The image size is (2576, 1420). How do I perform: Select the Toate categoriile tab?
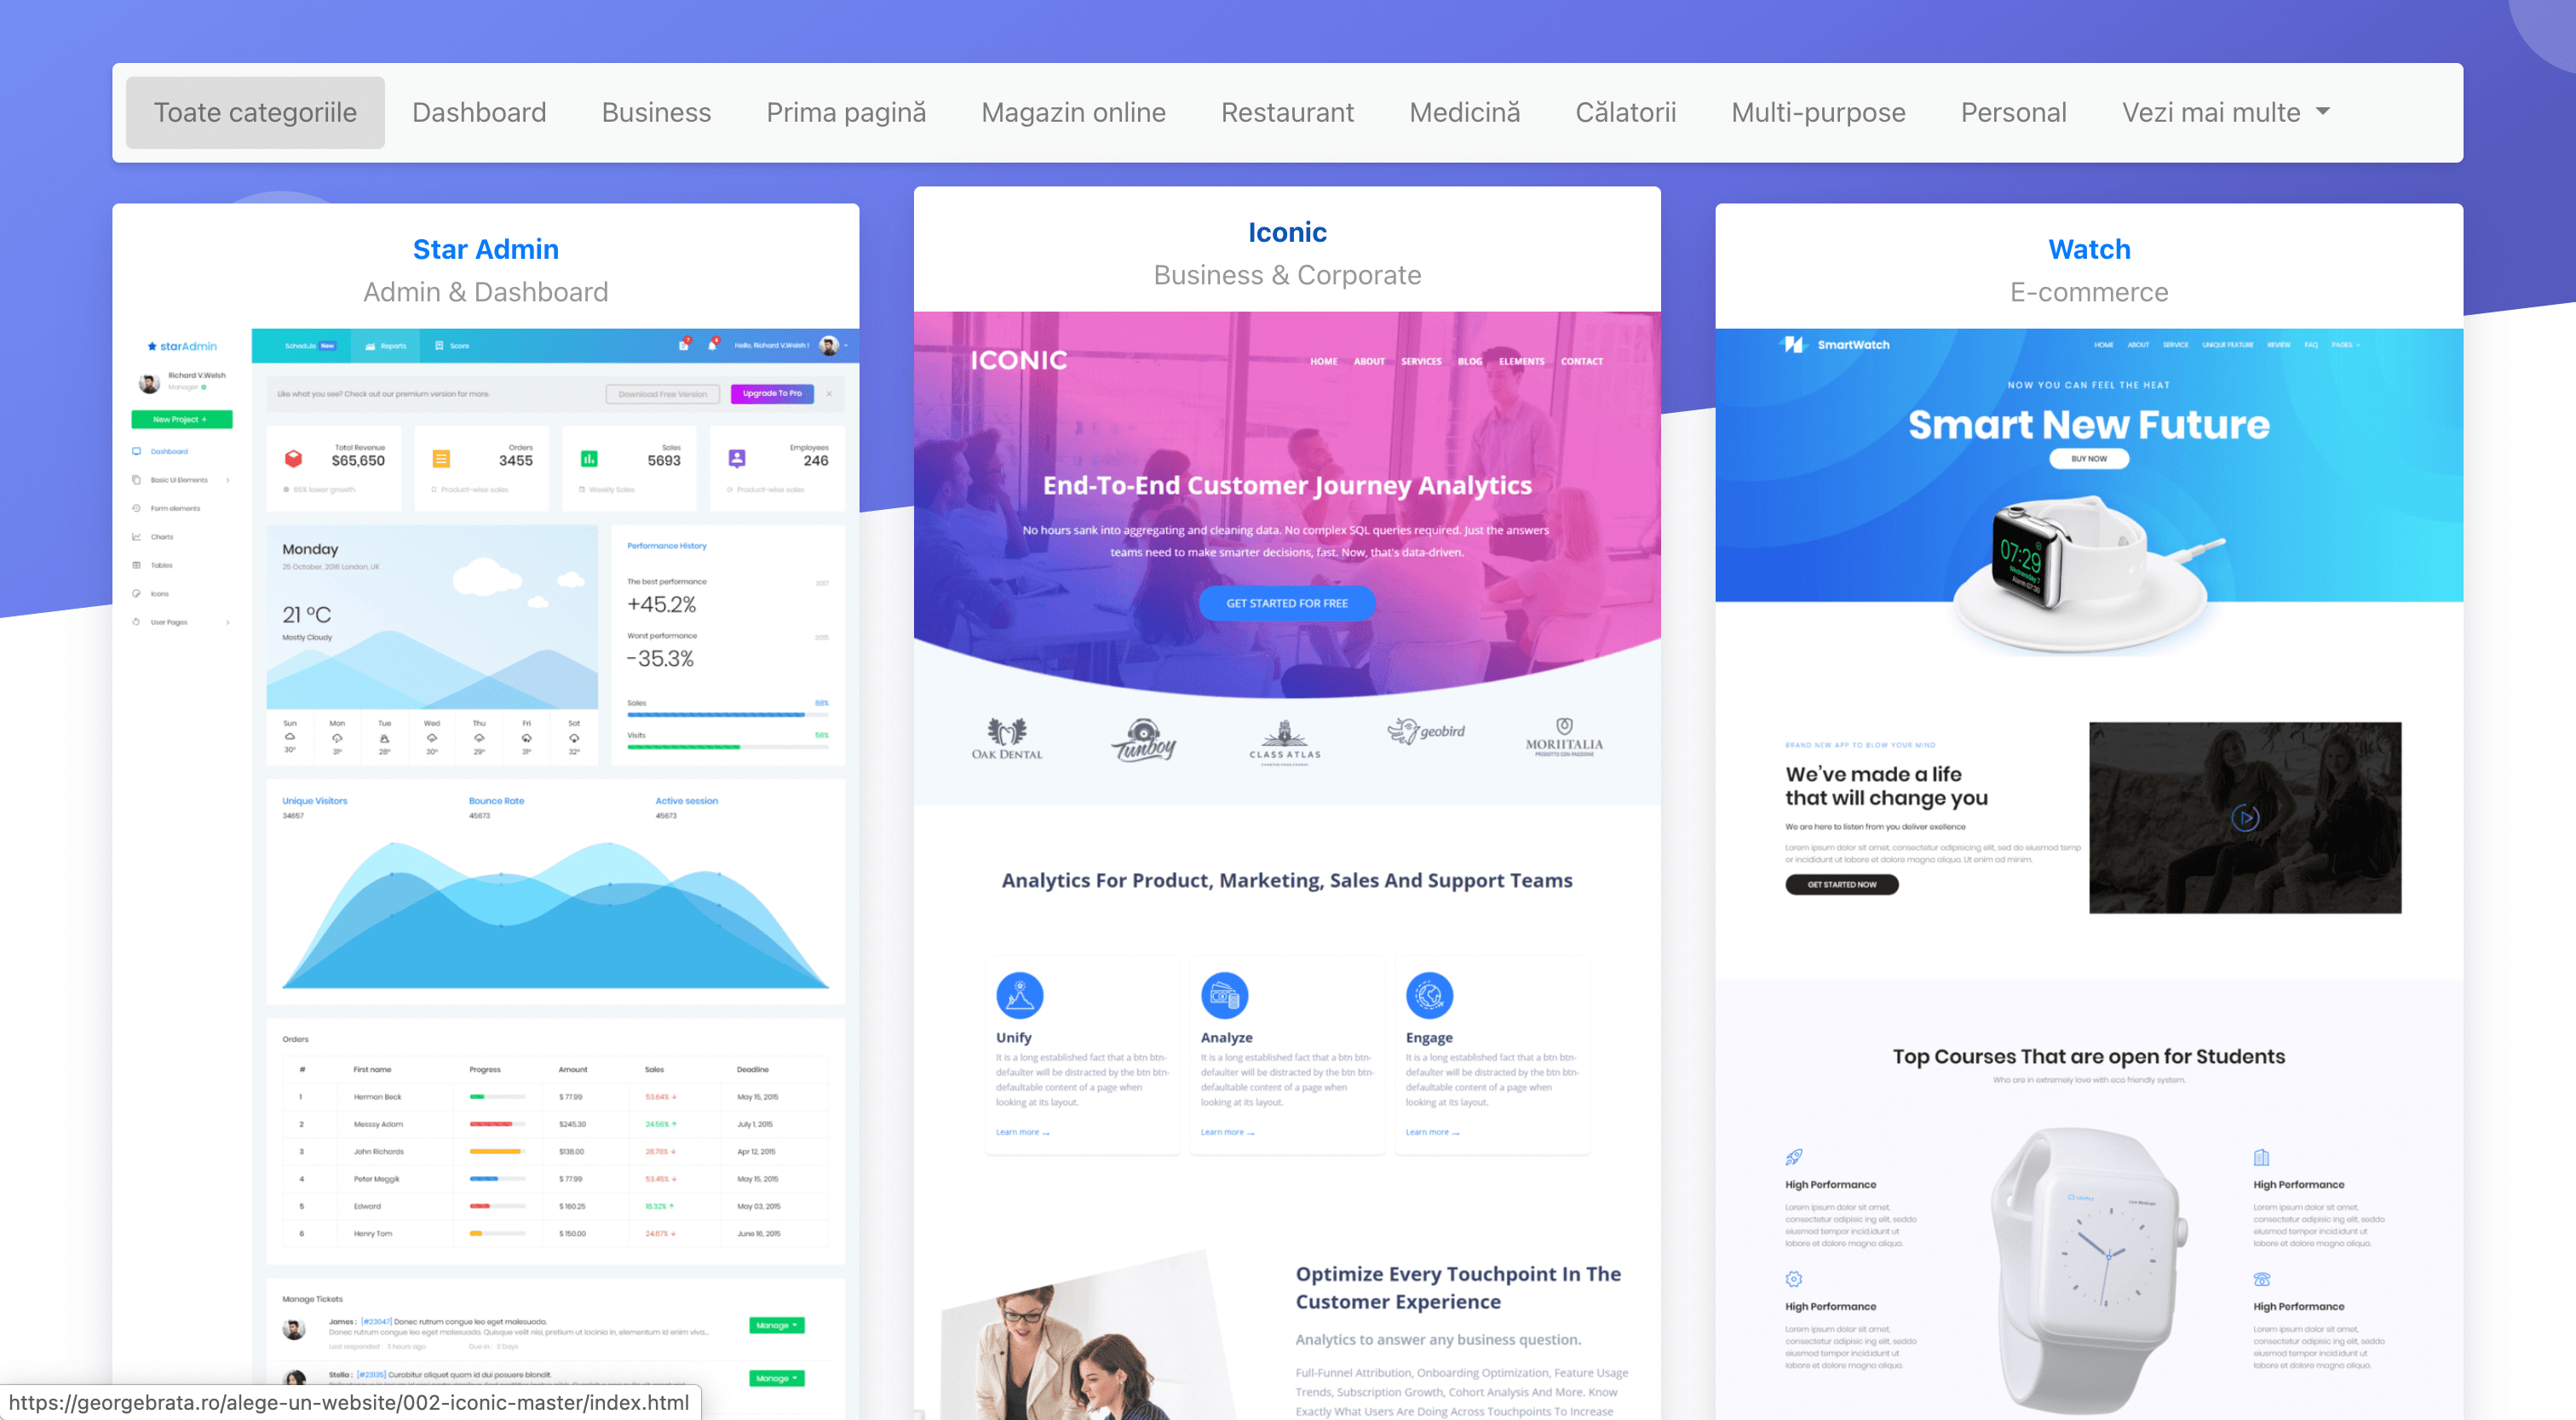point(252,110)
